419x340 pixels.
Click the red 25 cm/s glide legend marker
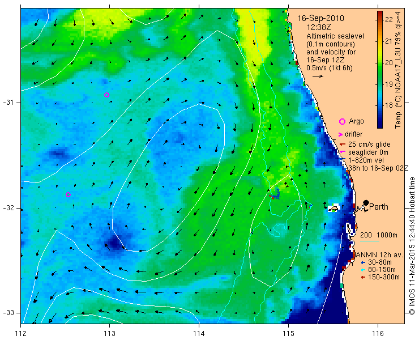click(x=342, y=144)
